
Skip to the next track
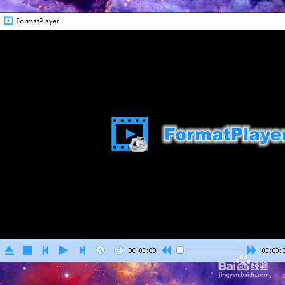(x=82, y=250)
